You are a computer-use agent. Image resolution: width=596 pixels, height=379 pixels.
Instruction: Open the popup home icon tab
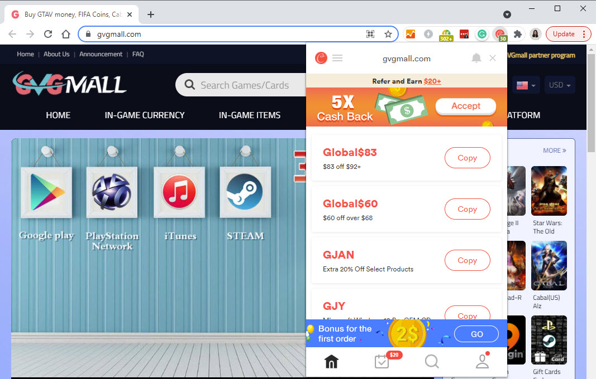331,362
